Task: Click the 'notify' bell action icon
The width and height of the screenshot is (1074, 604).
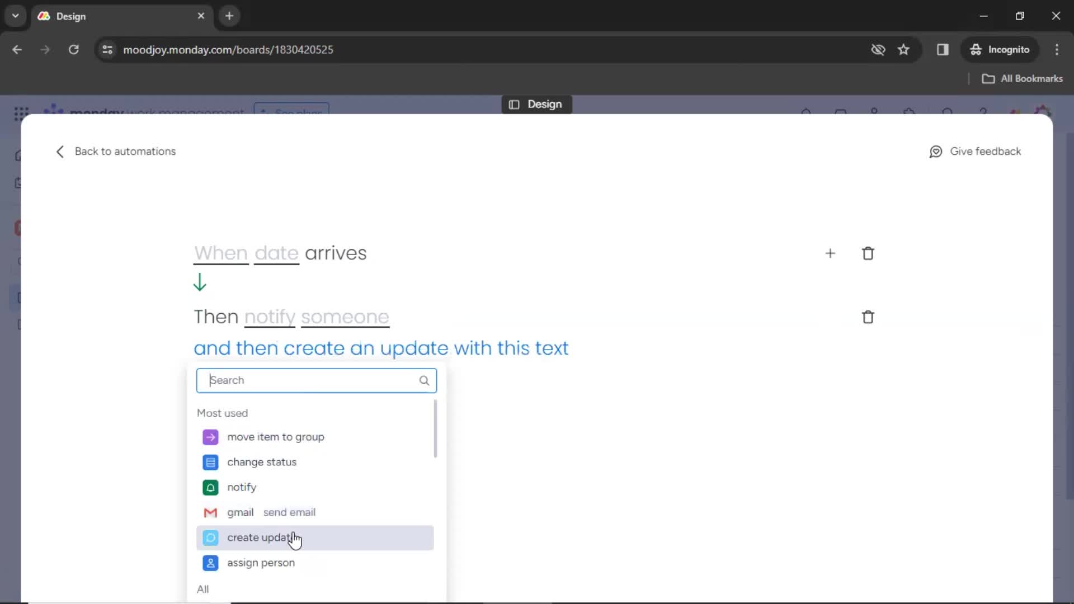Action: pyautogui.click(x=210, y=487)
